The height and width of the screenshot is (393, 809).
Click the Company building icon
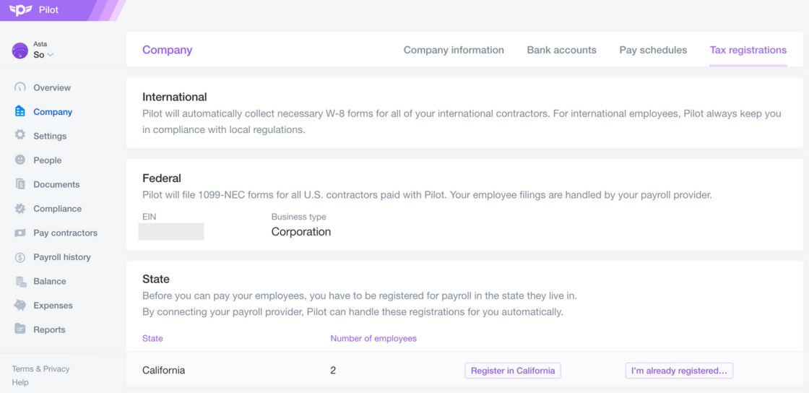[20, 111]
